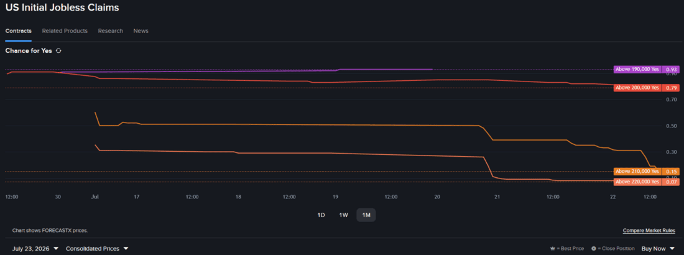Image resolution: width=684 pixels, height=255 pixels.
Task: Switch to the Related Products tab
Action: pos(65,31)
